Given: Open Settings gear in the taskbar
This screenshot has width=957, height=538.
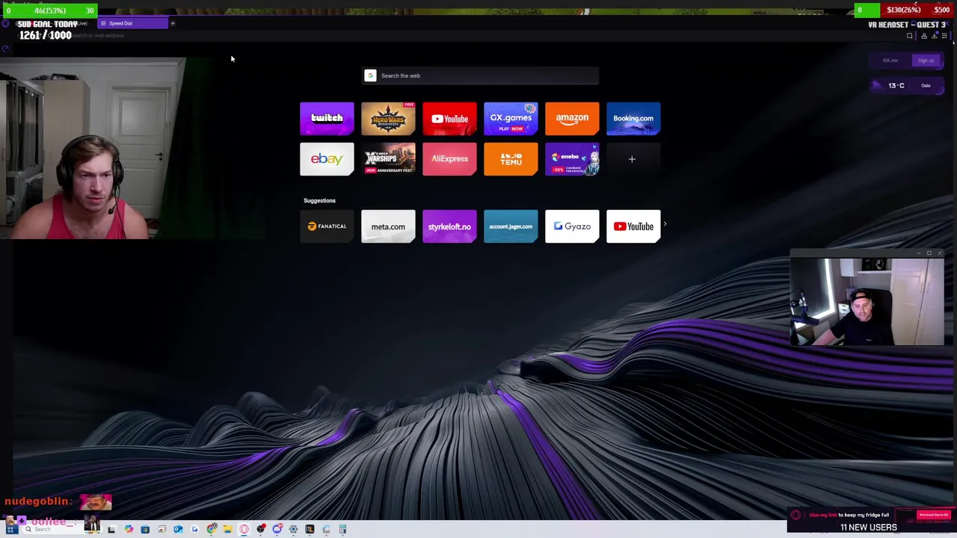Looking at the screenshot, I should [x=293, y=529].
